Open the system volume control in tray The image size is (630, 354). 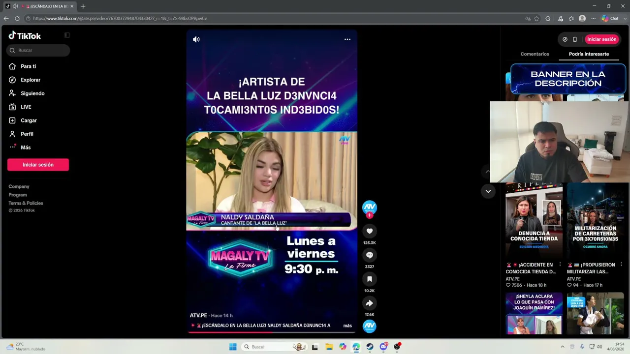[599, 347]
